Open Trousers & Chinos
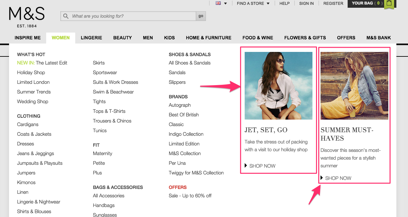This screenshot has height=217, width=408. 112,121
